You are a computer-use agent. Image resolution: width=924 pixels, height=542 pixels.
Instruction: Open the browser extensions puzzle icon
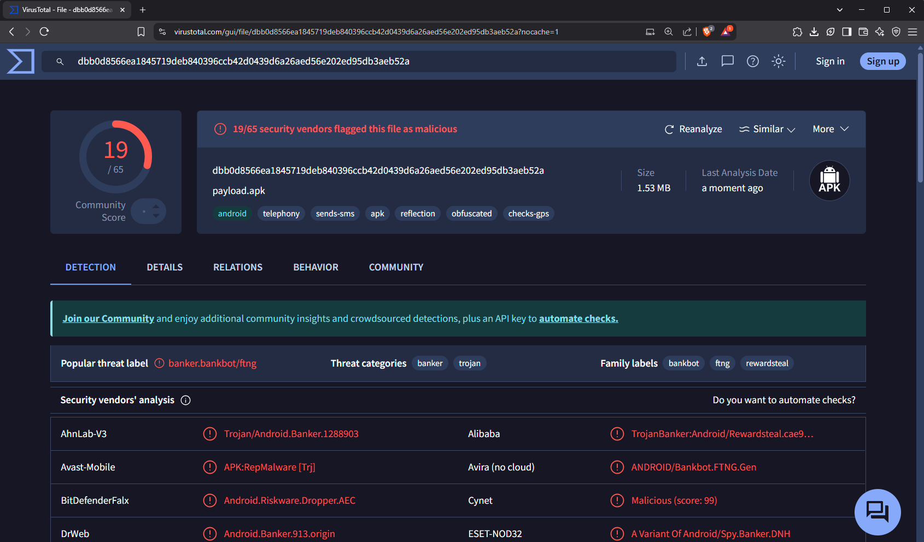(798, 32)
